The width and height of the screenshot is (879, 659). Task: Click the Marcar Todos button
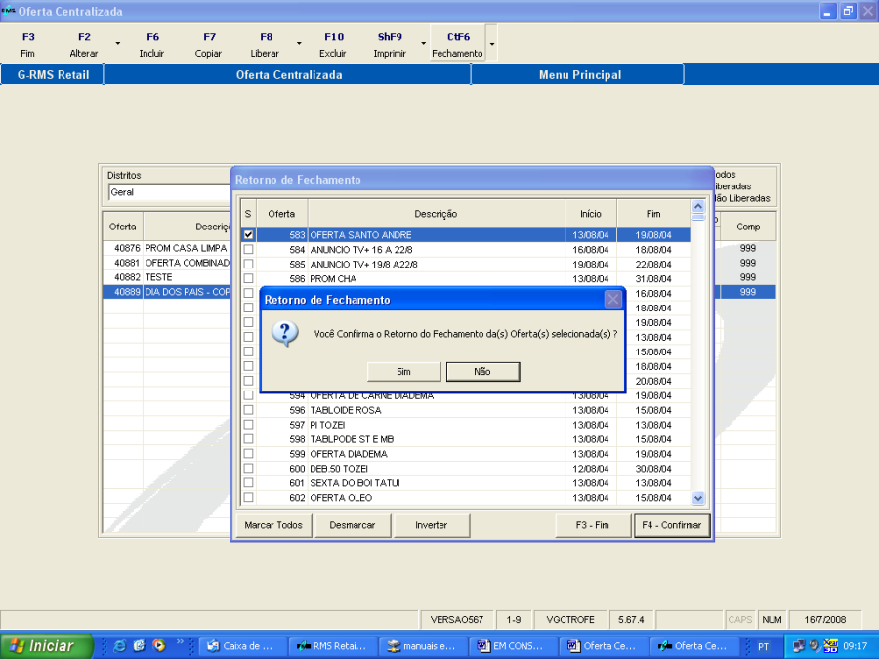pyautogui.click(x=273, y=525)
